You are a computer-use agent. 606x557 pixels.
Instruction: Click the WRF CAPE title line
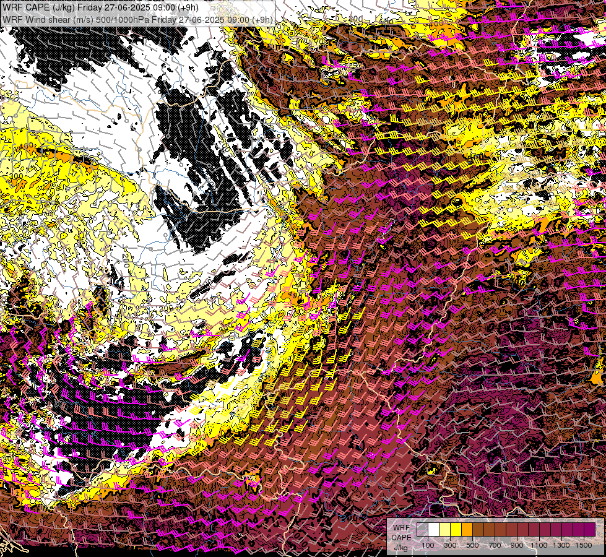click(100, 7)
